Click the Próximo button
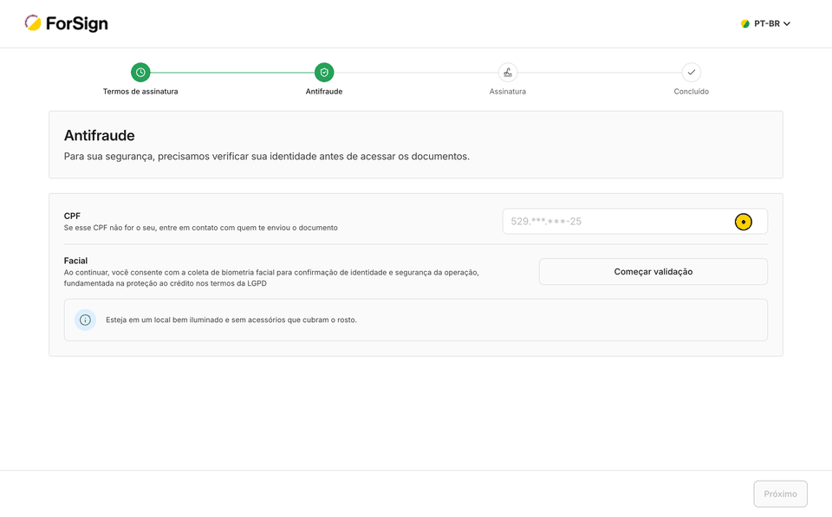832x517 pixels. click(x=781, y=494)
